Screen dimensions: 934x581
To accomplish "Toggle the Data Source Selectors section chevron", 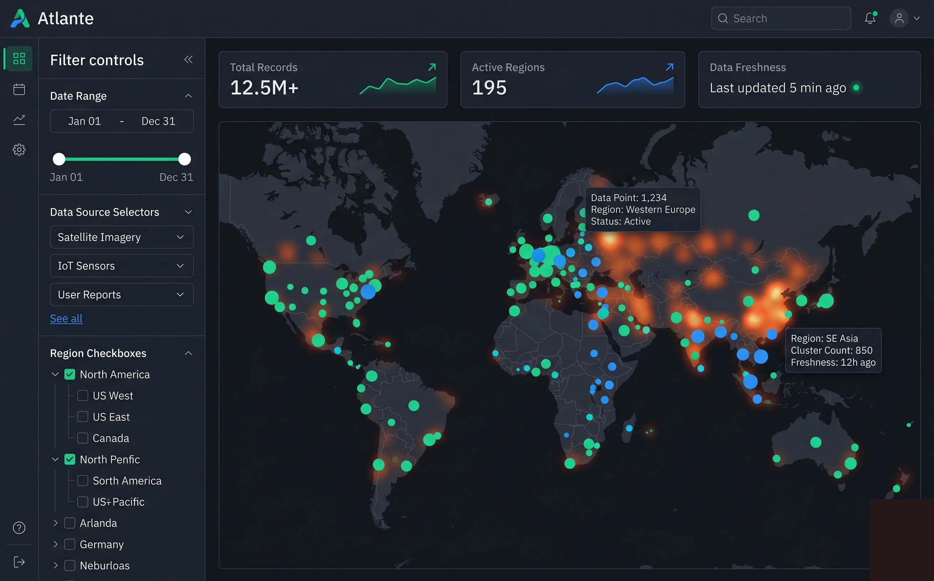I will click(x=188, y=212).
